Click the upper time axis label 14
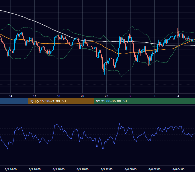 (x=11, y=96)
